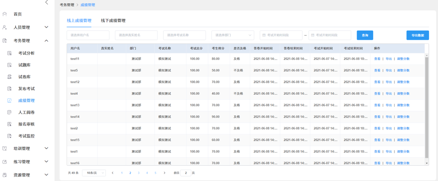Collapse the 考务管理 menu chevron

(x=46, y=41)
